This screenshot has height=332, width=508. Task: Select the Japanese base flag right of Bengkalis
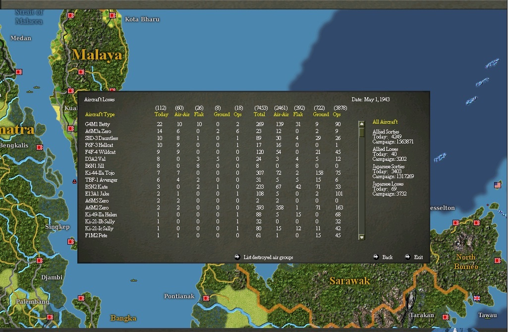click(x=40, y=147)
